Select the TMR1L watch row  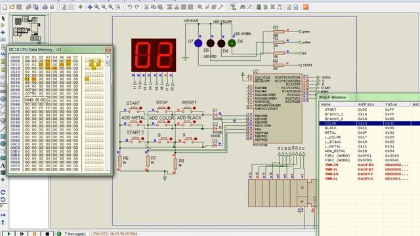tap(369, 178)
